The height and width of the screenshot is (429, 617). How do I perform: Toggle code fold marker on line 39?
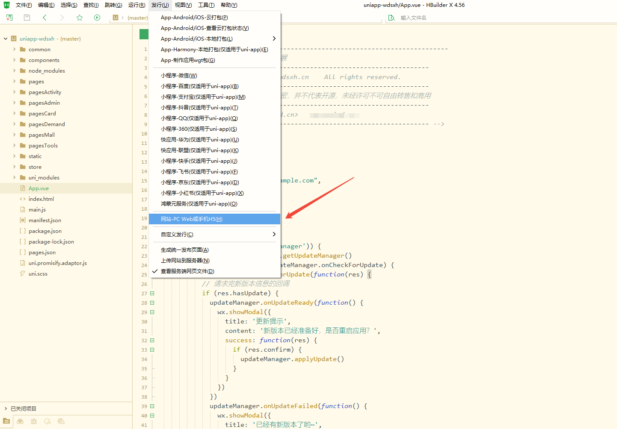click(x=152, y=406)
